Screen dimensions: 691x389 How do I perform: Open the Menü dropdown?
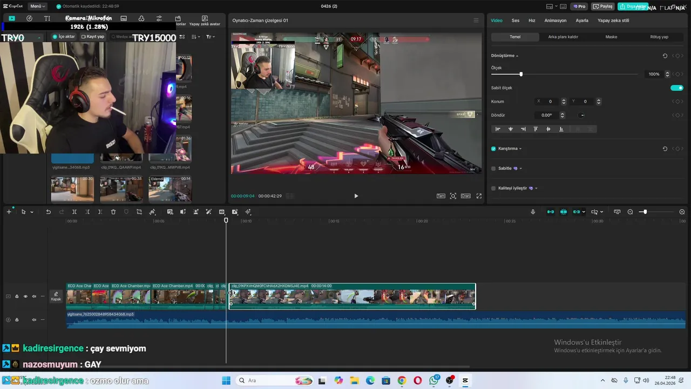point(37,6)
